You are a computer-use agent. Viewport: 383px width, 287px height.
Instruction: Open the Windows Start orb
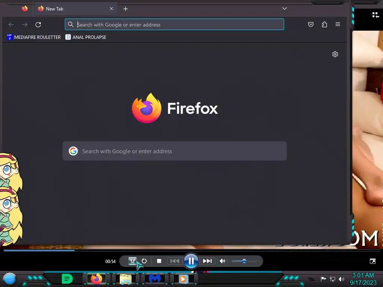pos(10,279)
